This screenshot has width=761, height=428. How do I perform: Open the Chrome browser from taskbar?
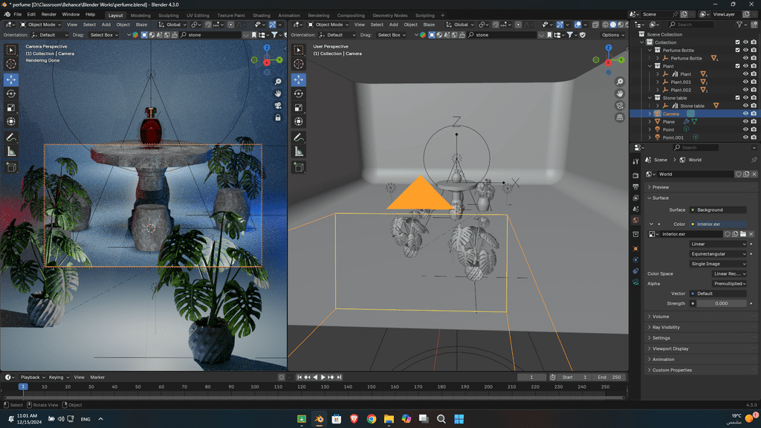pos(372,419)
